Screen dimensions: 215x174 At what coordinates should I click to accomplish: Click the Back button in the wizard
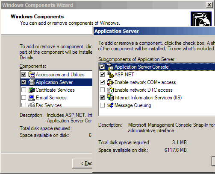coord(82,163)
